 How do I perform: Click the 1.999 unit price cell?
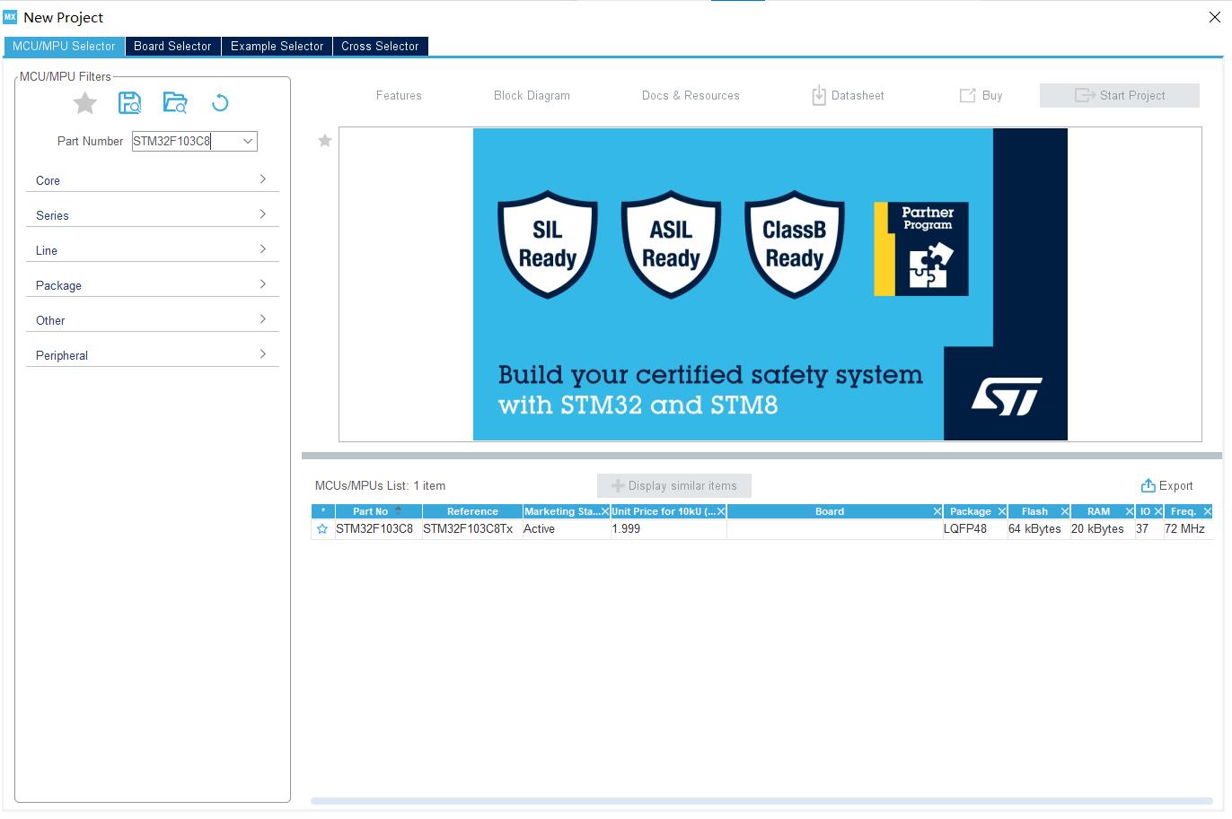668,529
